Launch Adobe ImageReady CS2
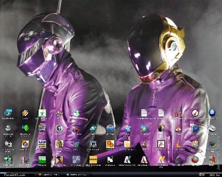Screen dimensions: 222x177 click(x=161, y=160)
